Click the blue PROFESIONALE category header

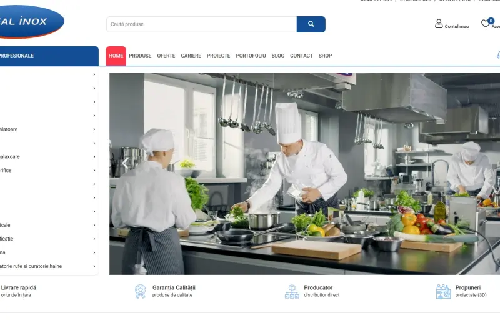point(49,56)
